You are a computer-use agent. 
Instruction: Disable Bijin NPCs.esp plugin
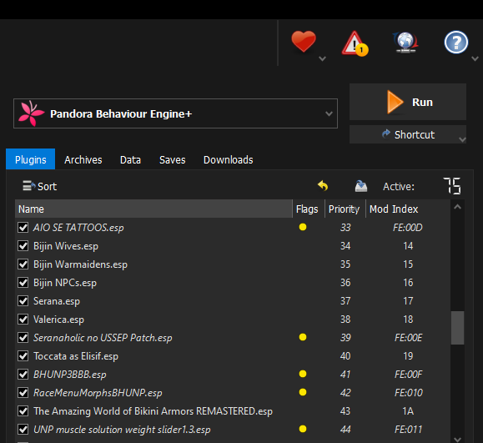23,283
